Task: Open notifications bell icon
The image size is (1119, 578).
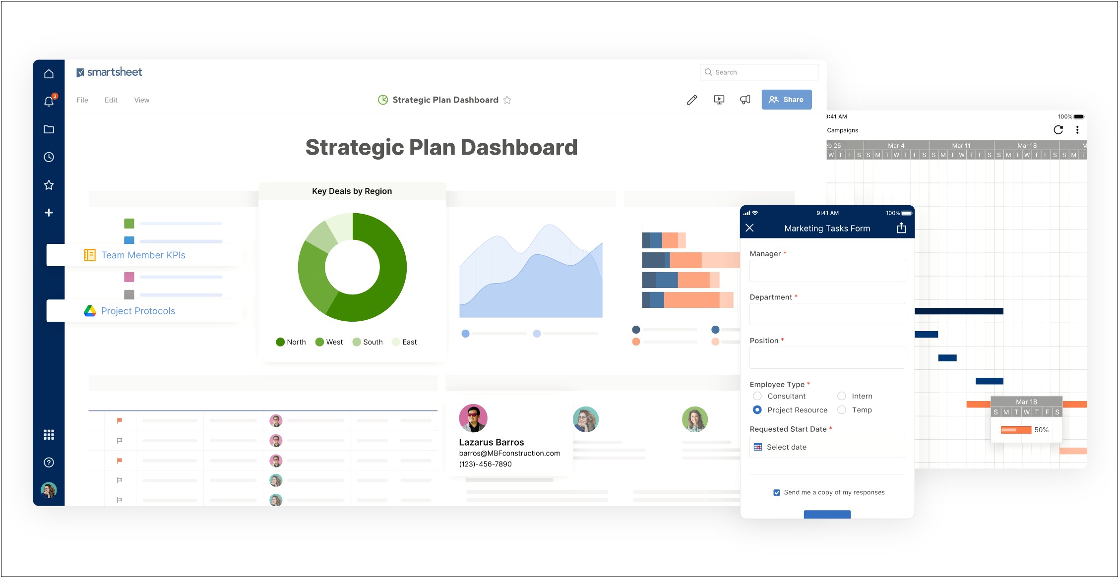Action: point(48,100)
